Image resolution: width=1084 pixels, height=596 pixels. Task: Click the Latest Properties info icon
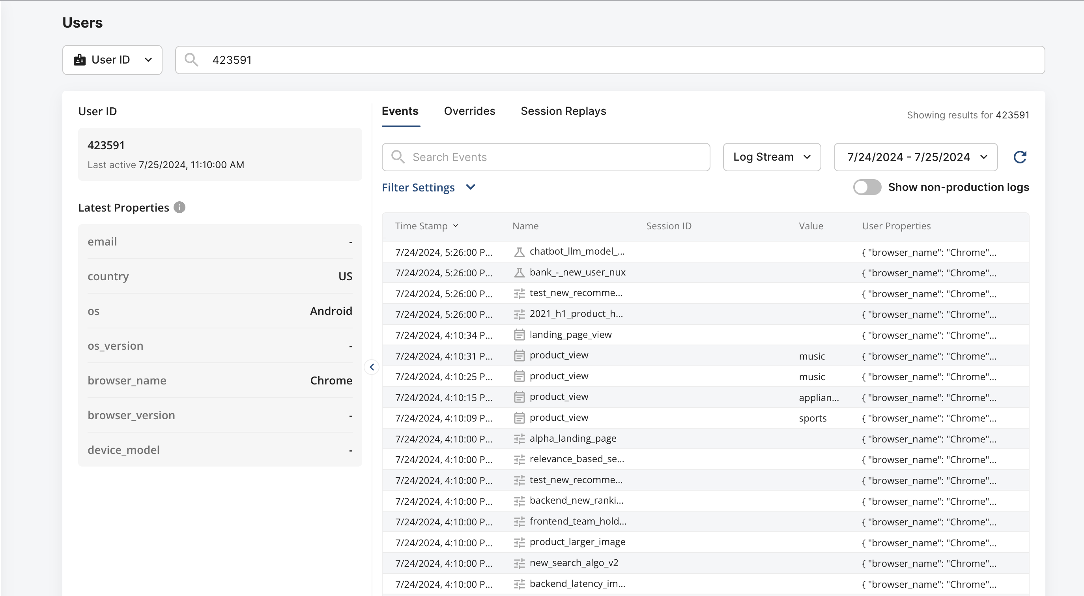pyautogui.click(x=179, y=207)
